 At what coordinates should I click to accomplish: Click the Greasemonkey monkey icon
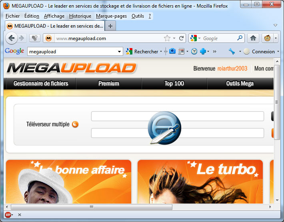point(267,38)
